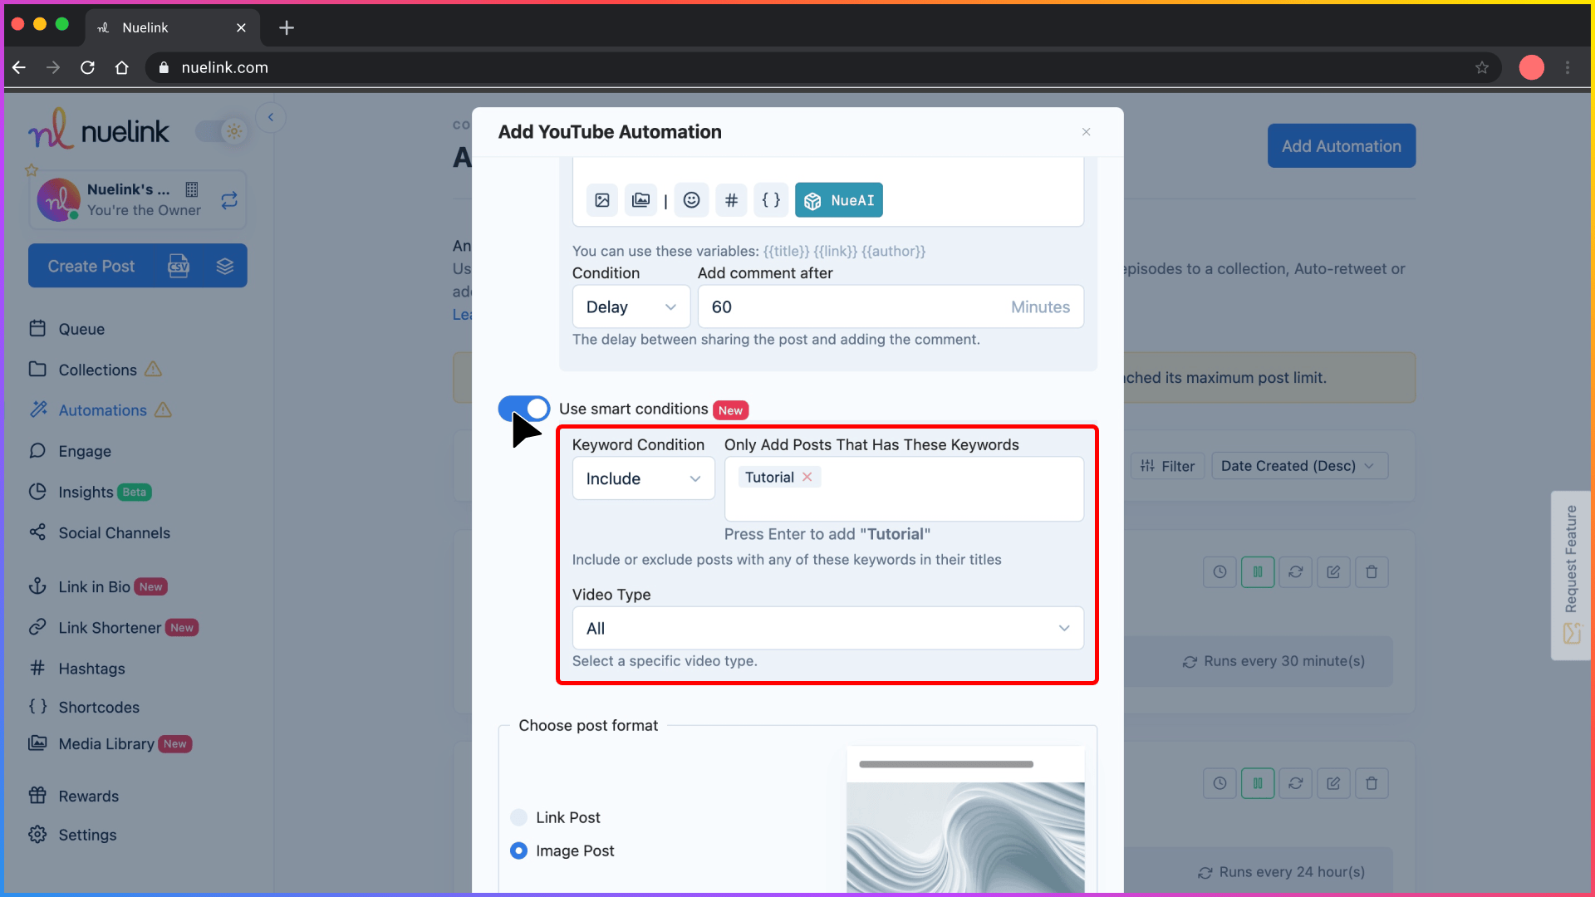Screen dimensions: 1595x897
Task: Click clock icon on 30 minute automation
Action: click(x=1220, y=572)
